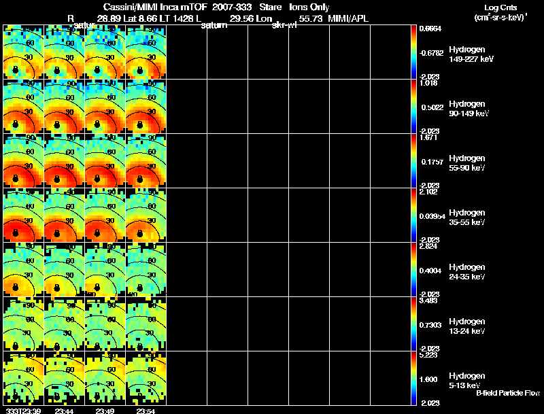This screenshot has height=414, width=544.
Task: Click the "0.7303" color bar midpoint value
Action: (x=430, y=325)
